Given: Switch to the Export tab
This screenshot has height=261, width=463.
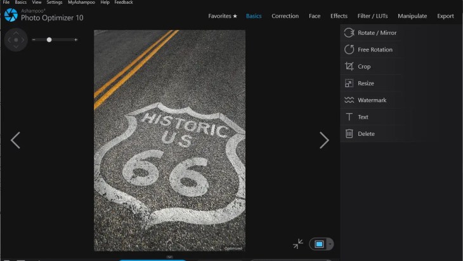Looking at the screenshot, I should click(445, 16).
